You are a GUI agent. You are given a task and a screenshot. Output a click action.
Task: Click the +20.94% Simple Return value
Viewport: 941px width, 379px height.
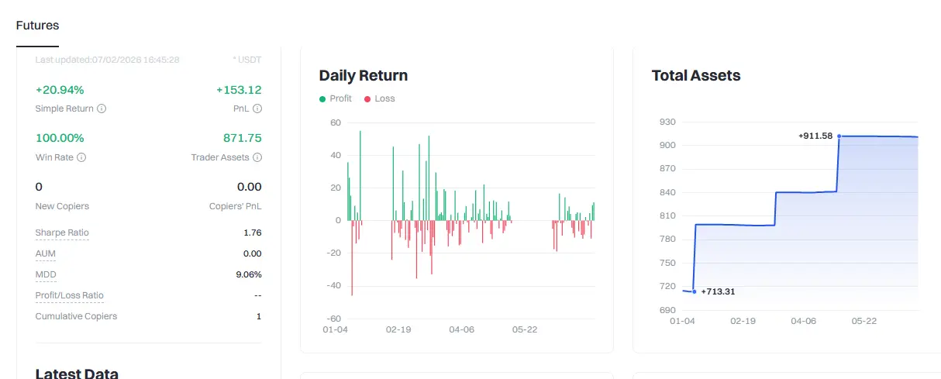coord(60,90)
